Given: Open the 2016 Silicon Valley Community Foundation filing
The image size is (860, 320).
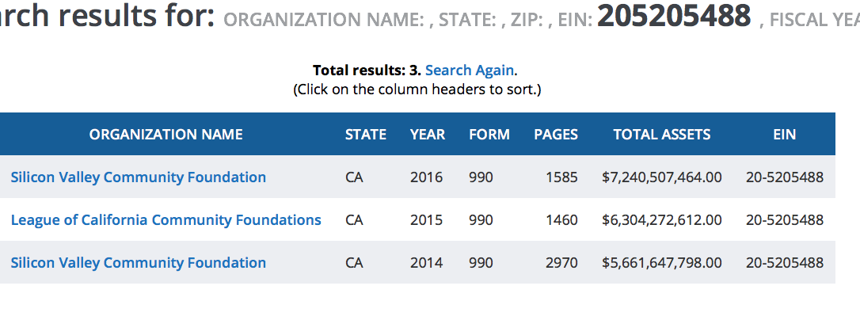Looking at the screenshot, I should [x=139, y=177].
